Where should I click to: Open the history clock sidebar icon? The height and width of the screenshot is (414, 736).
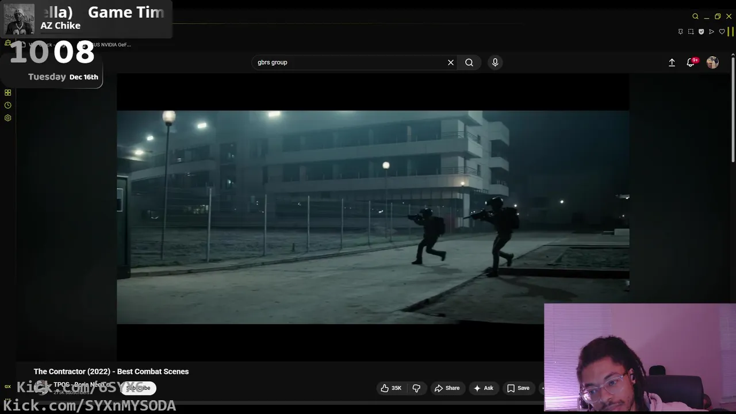pos(7,105)
